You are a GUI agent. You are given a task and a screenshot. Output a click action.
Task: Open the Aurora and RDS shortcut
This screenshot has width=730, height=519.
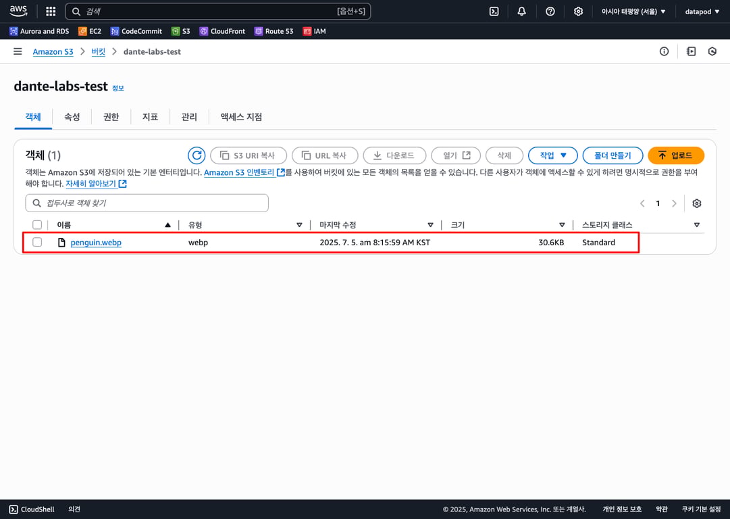(39, 31)
